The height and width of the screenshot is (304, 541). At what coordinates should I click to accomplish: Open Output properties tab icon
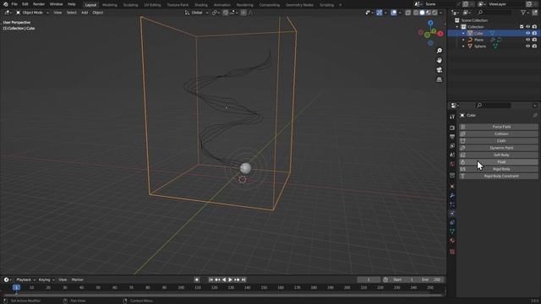pos(452,137)
